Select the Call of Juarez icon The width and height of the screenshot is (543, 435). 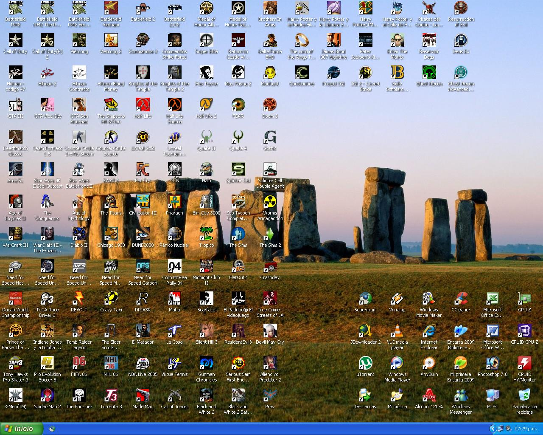tap(175, 399)
